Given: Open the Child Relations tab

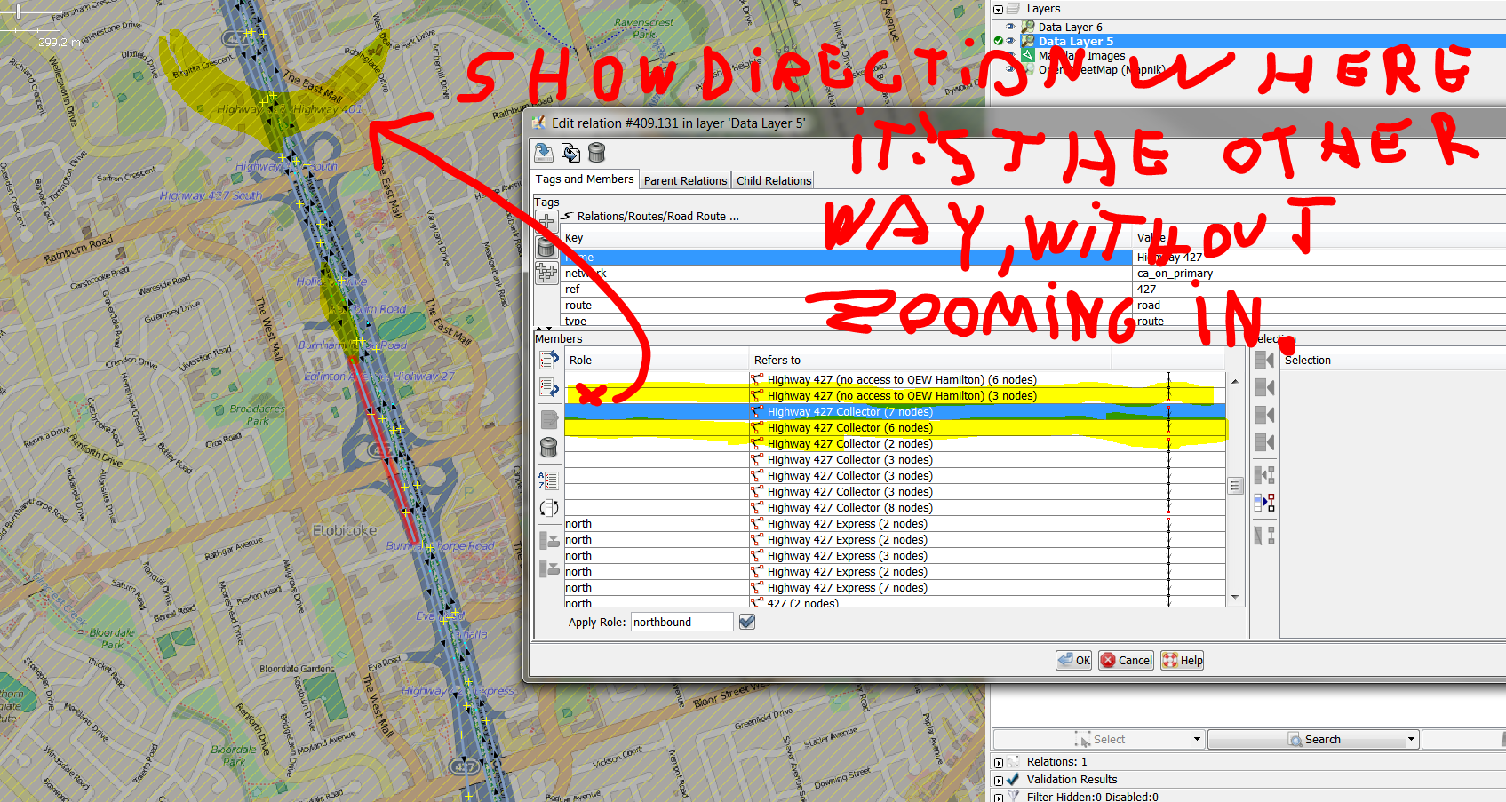Looking at the screenshot, I should (774, 180).
